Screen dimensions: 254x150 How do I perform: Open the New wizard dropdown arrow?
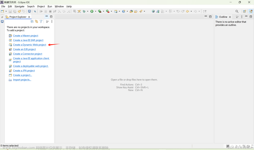point(6,11)
